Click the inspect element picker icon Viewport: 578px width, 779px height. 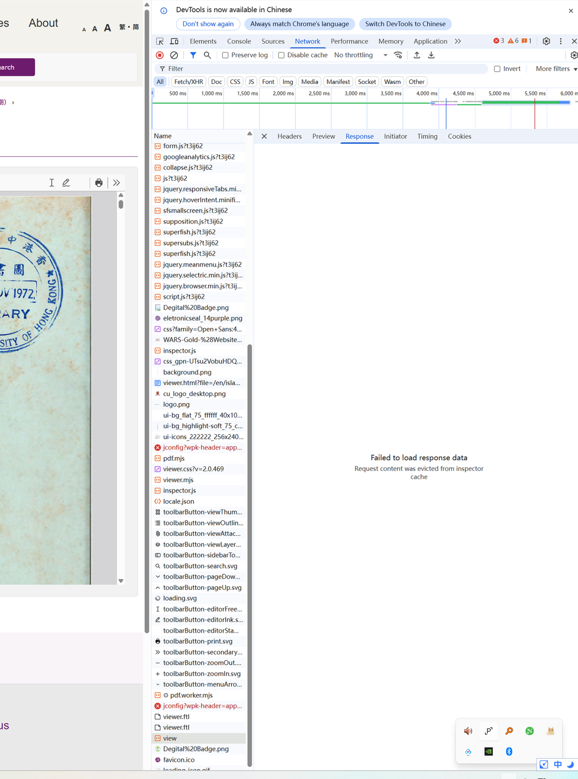(x=160, y=41)
